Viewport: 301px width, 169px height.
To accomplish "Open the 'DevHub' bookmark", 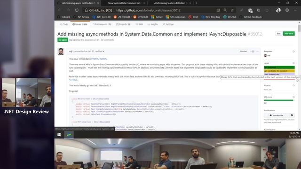I will point(230,17).
